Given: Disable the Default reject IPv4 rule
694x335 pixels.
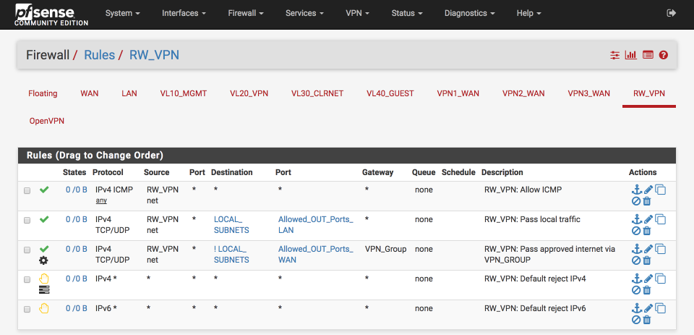Looking at the screenshot, I should 636,290.
